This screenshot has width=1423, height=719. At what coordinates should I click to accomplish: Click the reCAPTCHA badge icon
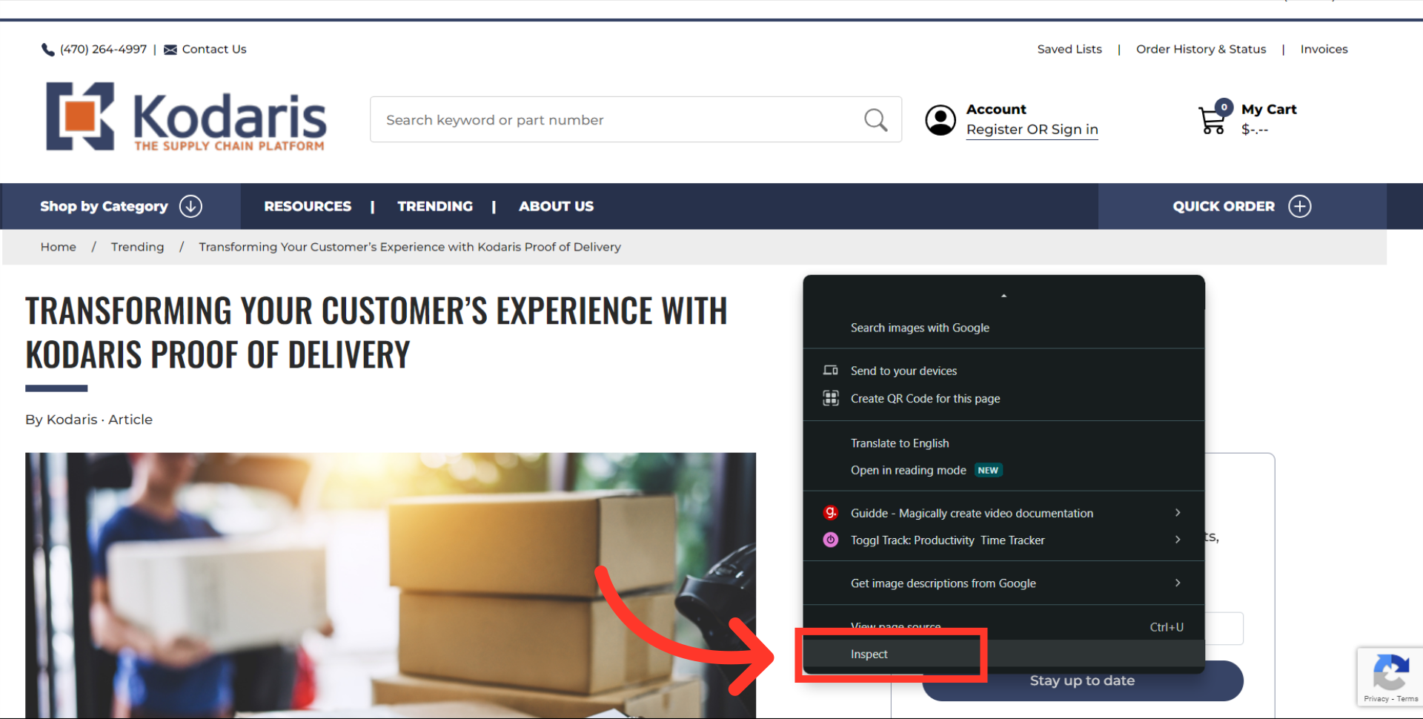[x=1390, y=672]
